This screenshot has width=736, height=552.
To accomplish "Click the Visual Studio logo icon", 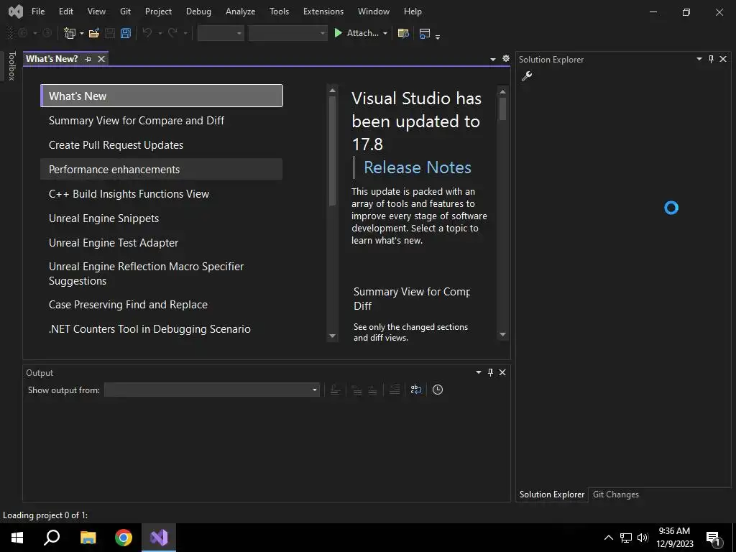I will 16,11.
